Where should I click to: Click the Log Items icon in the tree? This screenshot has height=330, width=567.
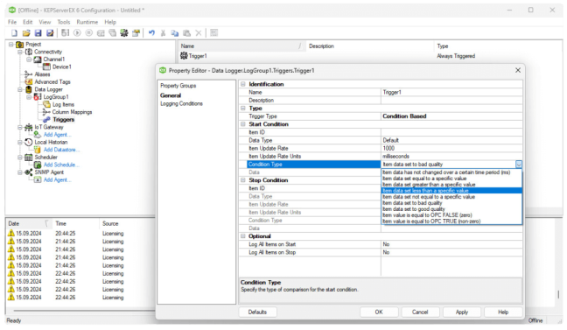tap(46, 104)
